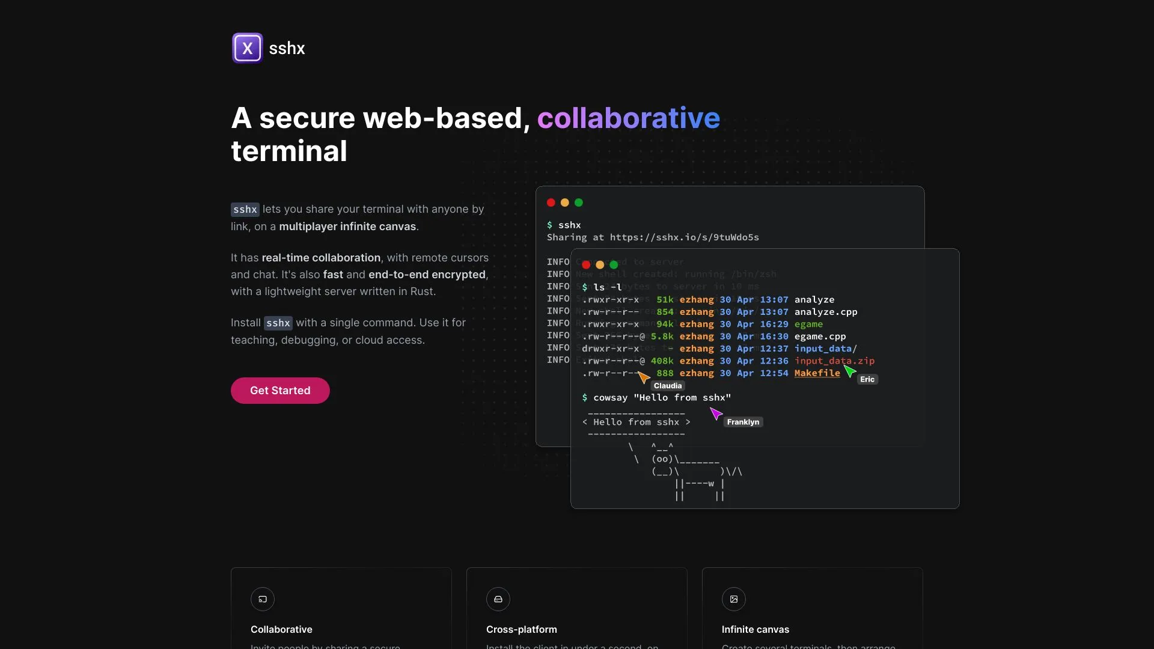Click the Get Started button
Screen dimensions: 1154x649
pyautogui.click(x=279, y=390)
